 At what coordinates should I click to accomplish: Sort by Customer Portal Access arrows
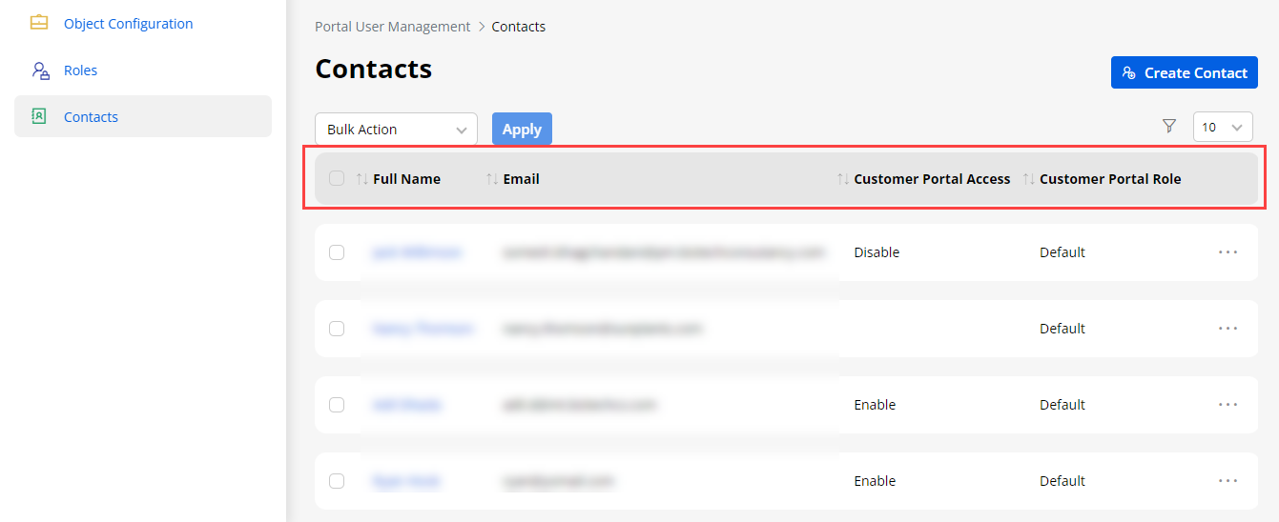[x=843, y=179]
